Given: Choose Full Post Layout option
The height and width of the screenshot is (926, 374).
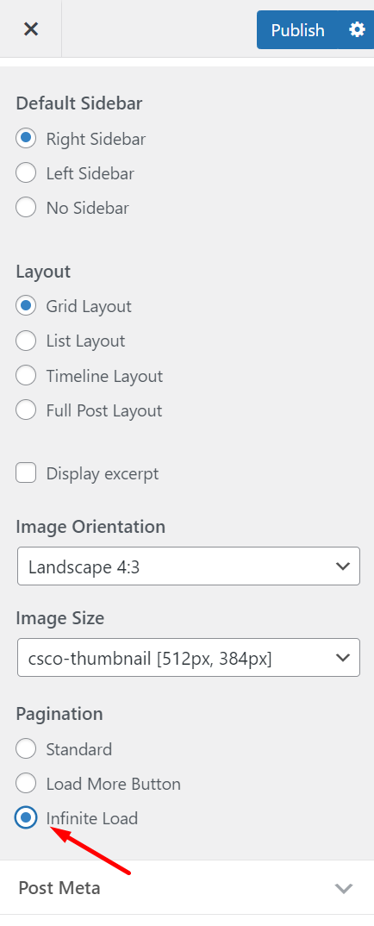Looking at the screenshot, I should click(x=26, y=410).
